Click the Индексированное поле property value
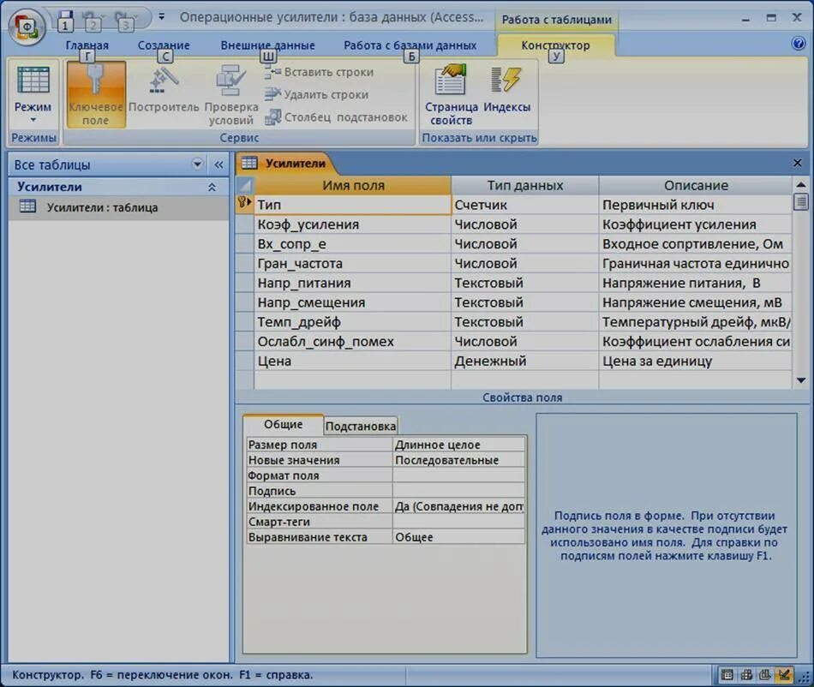This screenshot has height=687, width=814. click(x=458, y=506)
